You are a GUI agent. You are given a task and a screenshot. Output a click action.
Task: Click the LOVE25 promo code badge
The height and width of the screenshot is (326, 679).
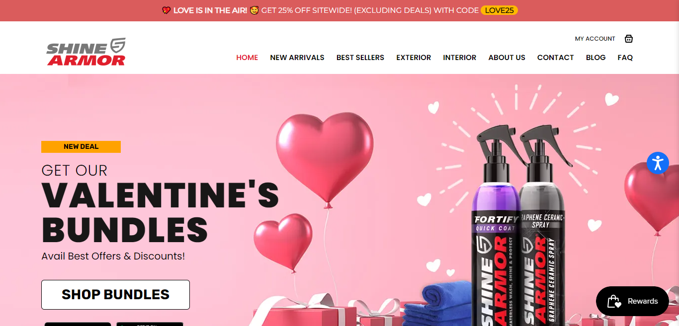(x=499, y=10)
